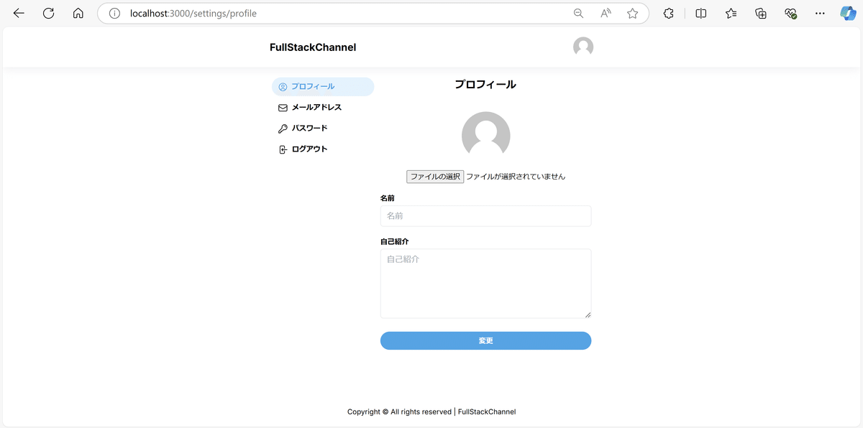Open the Copilot sidebar icon
Viewport: 863px width, 428px height.
pyautogui.click(x=848, y=13)
